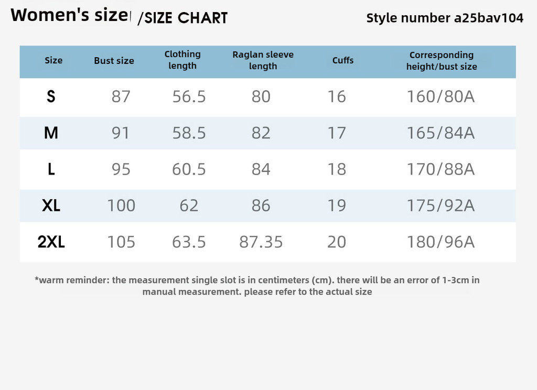The width and height of the screenshot is (537, 390).
Task: Click the 180/96A height value
Action: pos(441,242)
